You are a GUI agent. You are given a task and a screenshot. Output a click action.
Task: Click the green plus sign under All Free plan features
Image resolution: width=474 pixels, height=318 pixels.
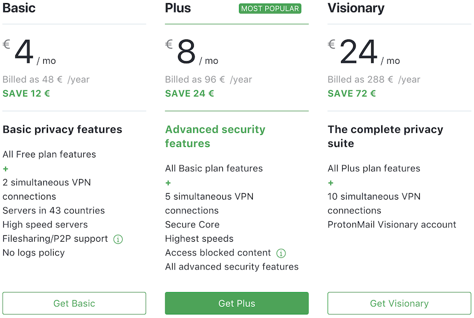pos(5,168)
